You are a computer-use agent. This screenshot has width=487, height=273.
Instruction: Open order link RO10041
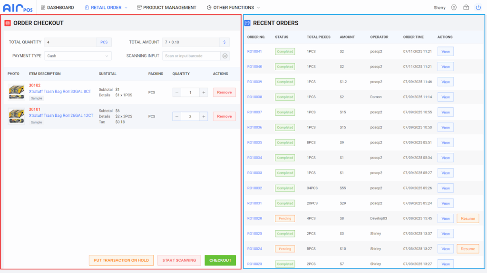click(254, 51)
